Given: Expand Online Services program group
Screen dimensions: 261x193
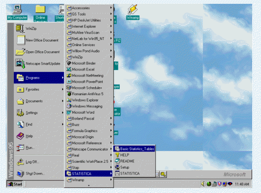Looking at the screenshot, I should (x=89, y=45).
